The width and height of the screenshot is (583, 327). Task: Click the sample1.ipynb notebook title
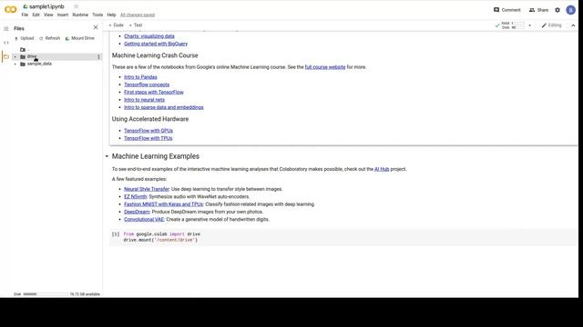pyautogui.click(x=46, y=6)
